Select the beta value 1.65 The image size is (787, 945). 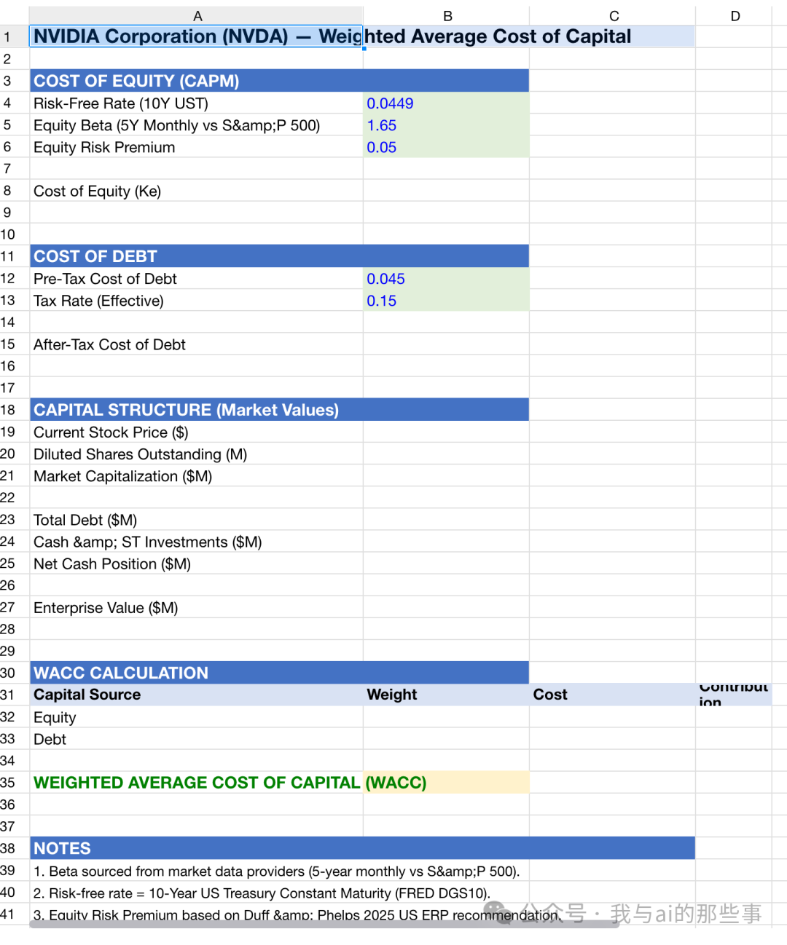pos(447,125)
